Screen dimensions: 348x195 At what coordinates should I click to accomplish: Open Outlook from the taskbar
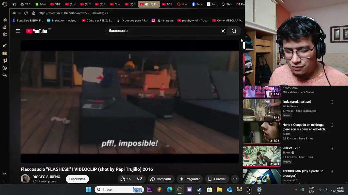tap(229, 190)
